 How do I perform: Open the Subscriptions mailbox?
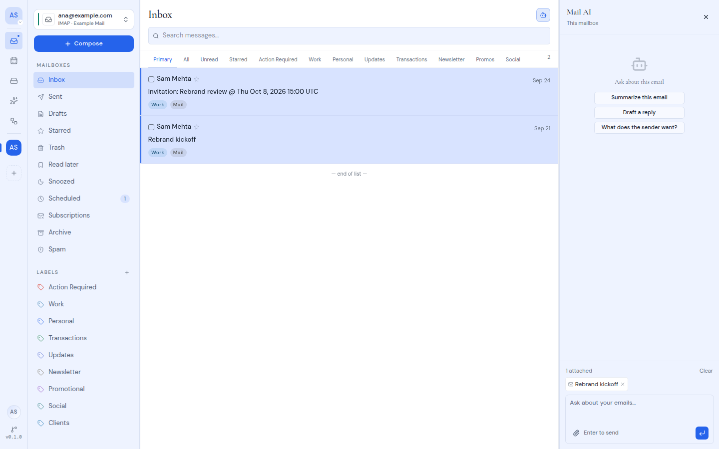(x=84, y=216)
